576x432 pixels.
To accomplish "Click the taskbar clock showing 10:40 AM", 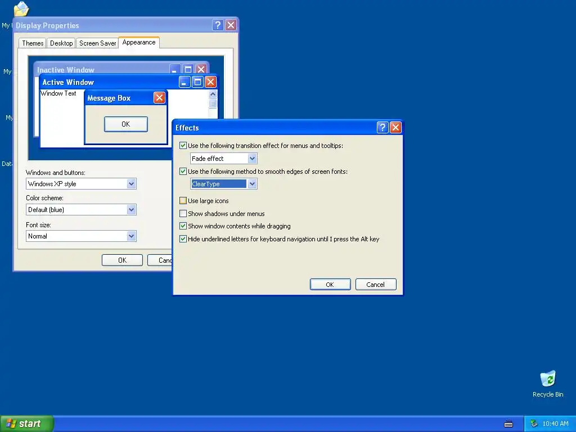I will coord(555,424).
